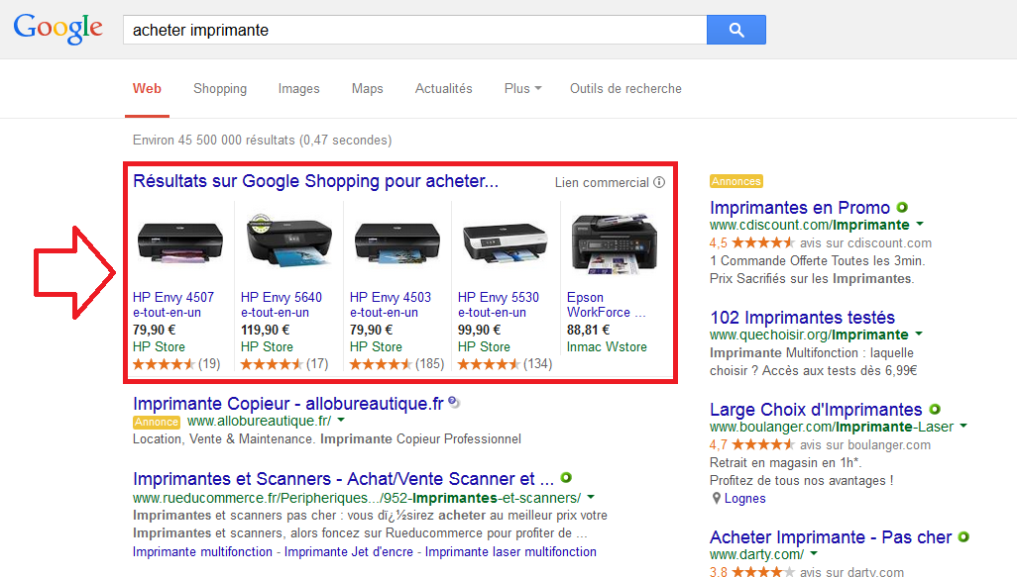
Task: Click green badge next to Large Choix d'Imprimantes
Action: point(935,410)
